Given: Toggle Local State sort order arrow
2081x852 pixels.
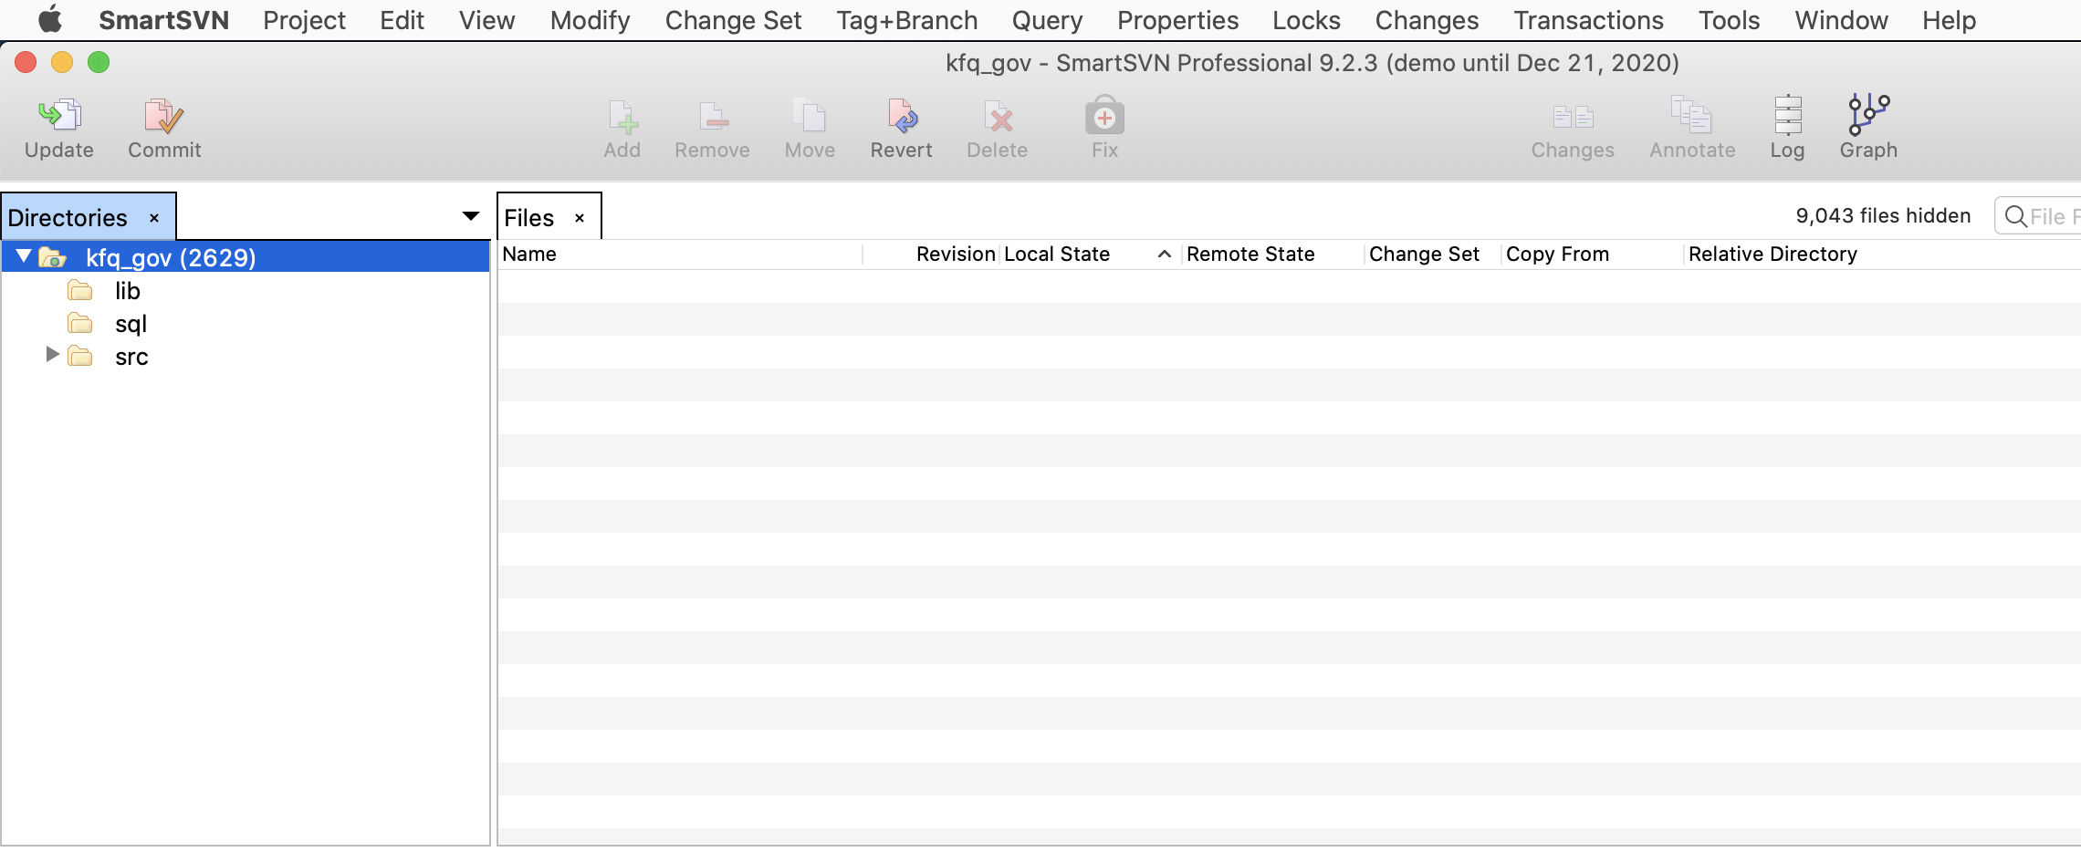Looking at the screenshot, I should [x=1165, y=255].
